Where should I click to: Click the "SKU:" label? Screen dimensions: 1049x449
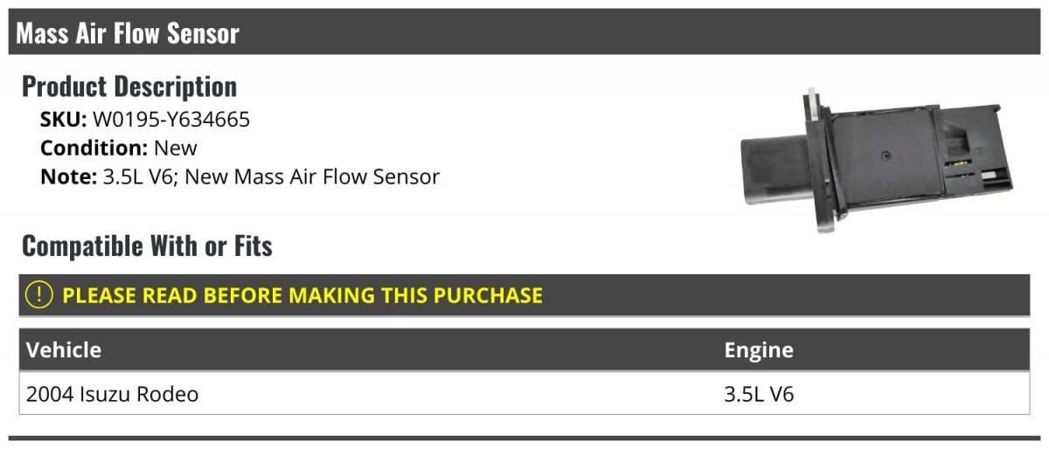pyautogui.click(x=63, y=120)
